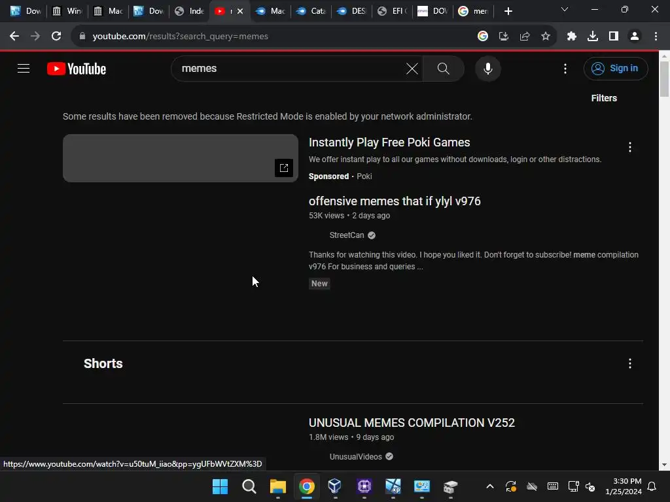Click the scrollbar down arrow

[664, 465]
